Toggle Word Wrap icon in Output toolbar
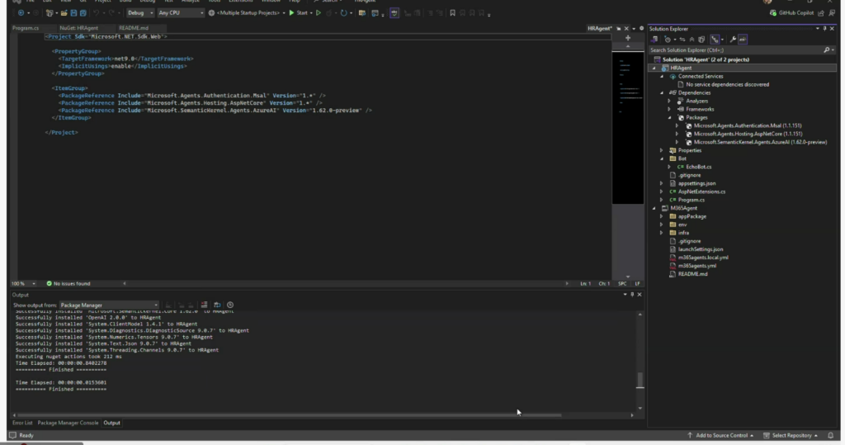 pyautogui.click(x=217, y=305)
